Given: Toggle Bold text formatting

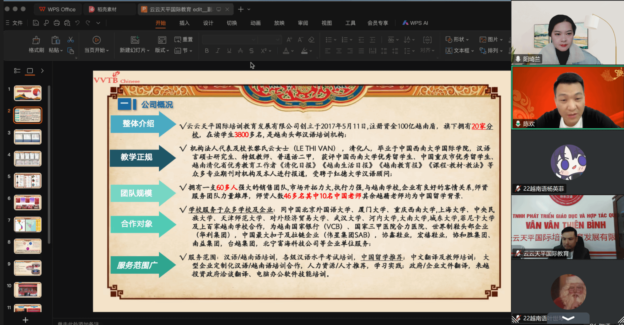Looking at the screenshot, I should [207, 51].
